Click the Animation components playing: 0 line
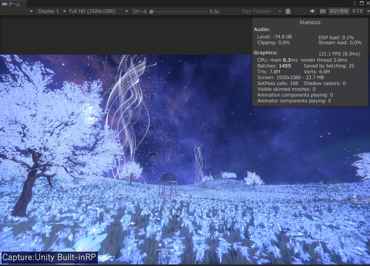This screenshot has width=370, height=266. (295, 95)
